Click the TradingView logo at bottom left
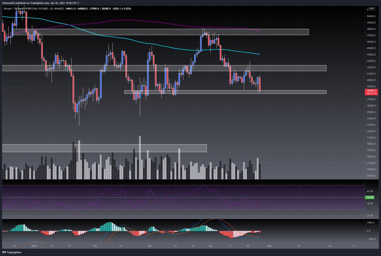Screen dimensions: 381x256 tap(11, 252)
